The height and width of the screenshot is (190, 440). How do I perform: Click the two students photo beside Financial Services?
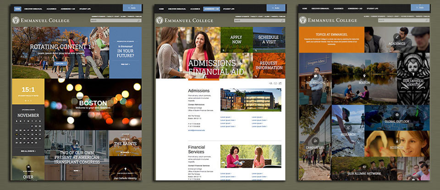coord(251,157)
